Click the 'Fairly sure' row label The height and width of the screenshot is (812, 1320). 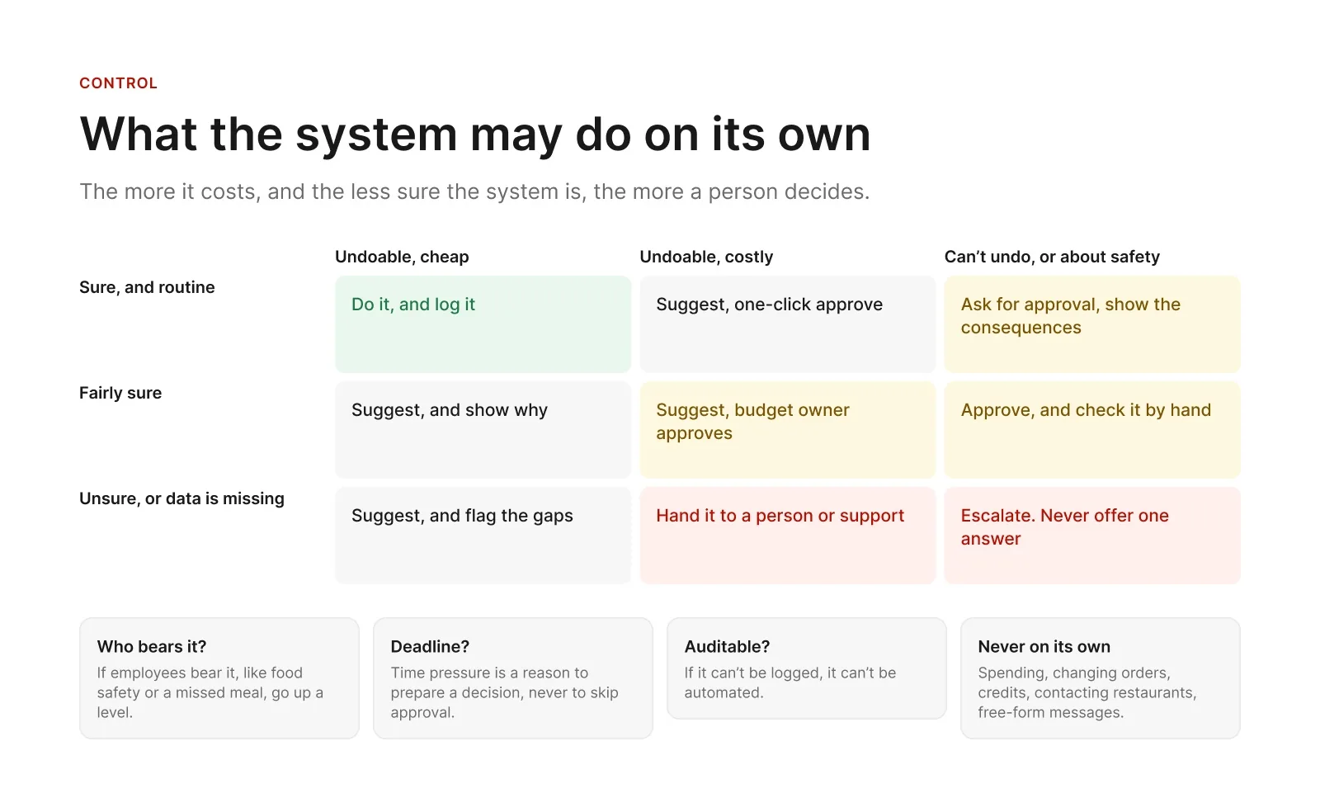coord(120,393)
